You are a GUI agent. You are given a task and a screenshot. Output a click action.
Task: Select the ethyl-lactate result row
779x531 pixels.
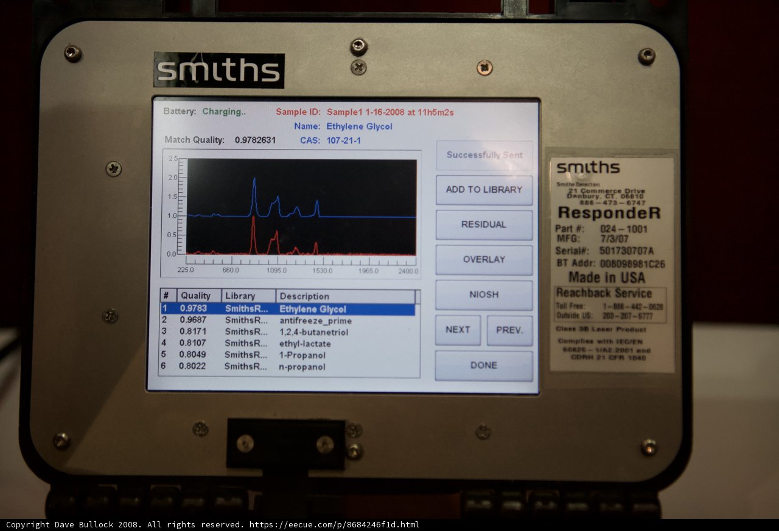[288, 344]
